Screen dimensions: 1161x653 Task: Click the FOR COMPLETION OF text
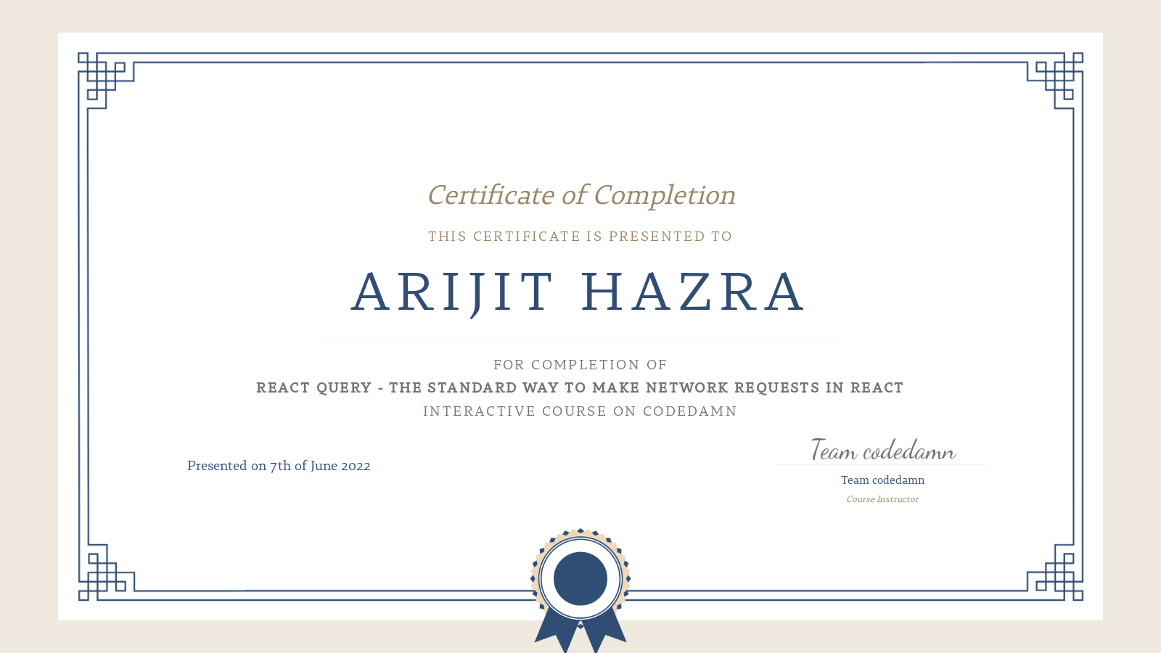(x=580, y=365)
